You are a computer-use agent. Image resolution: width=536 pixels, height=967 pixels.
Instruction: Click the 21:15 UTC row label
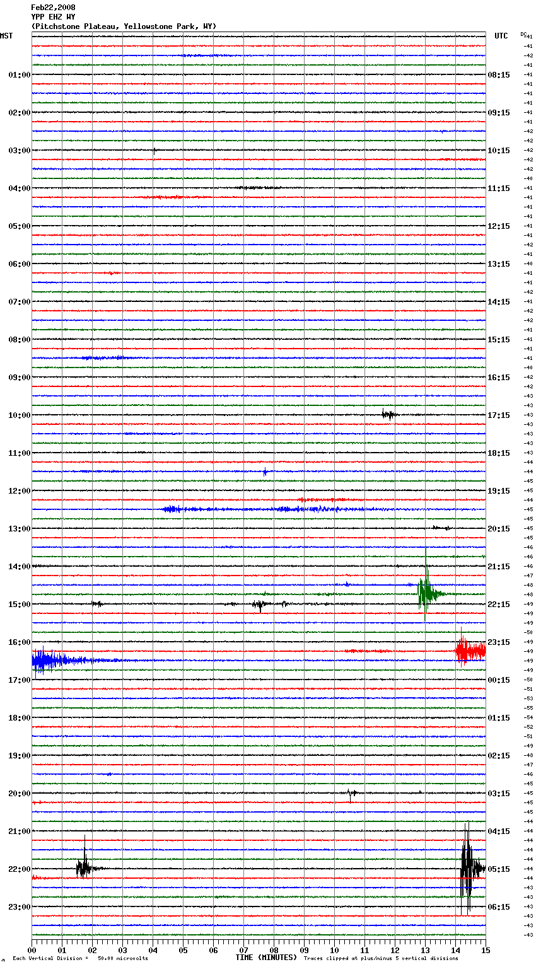pyautogui.click(x=499, y=567)
